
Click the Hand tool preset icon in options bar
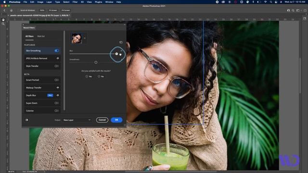click(11, 10)
